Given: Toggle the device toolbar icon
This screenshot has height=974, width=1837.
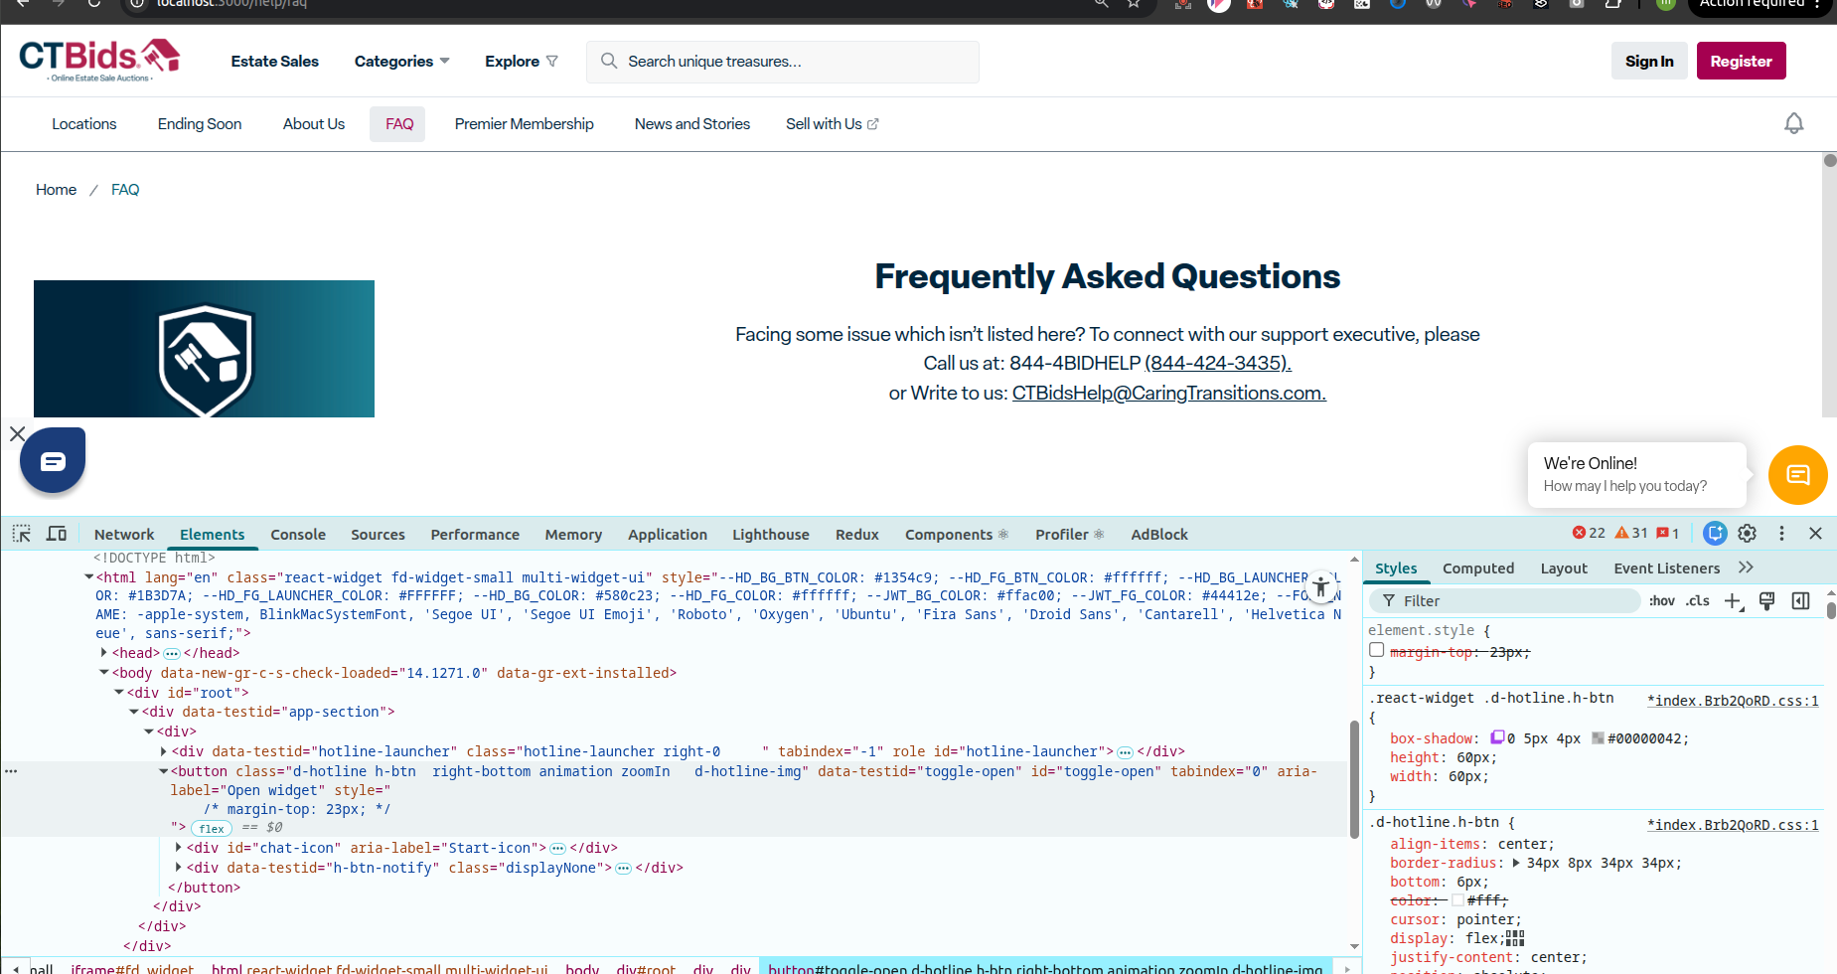Looking at the screenshot, I should coord(57,534).
